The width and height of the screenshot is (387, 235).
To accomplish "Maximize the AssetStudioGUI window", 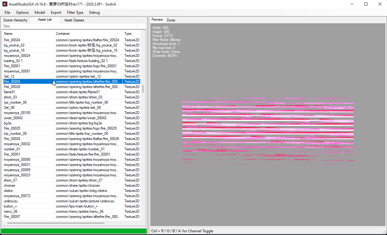I will pos(366,4).
